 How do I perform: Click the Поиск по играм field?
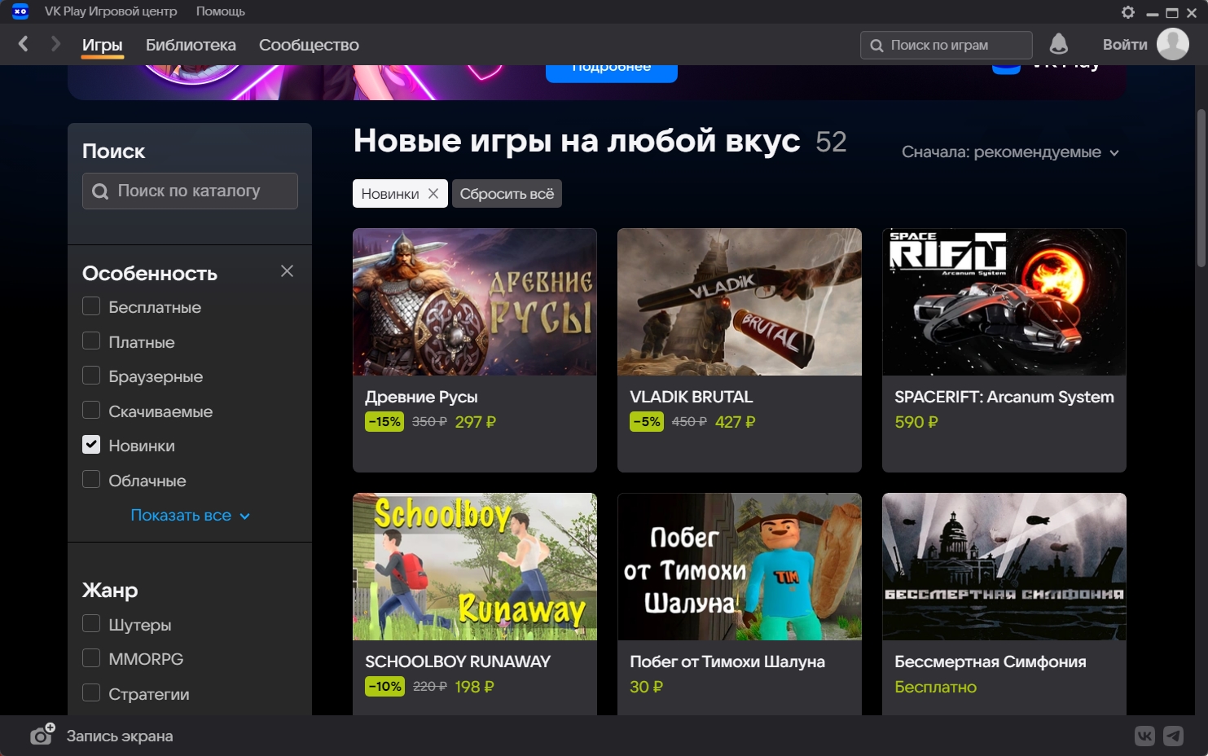[x=947, y=45]
